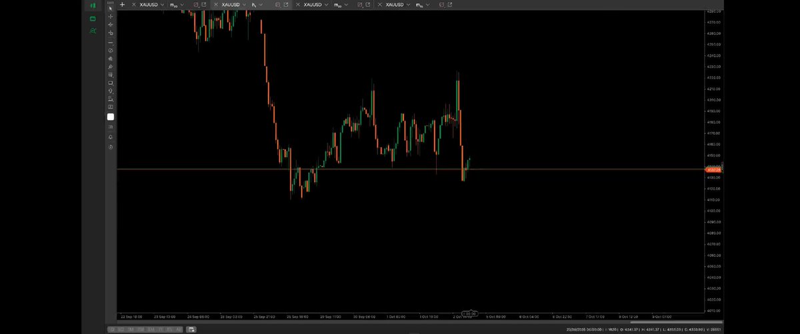
Task: Close the XAUUSD h1 tab
Action: [215, 5]
